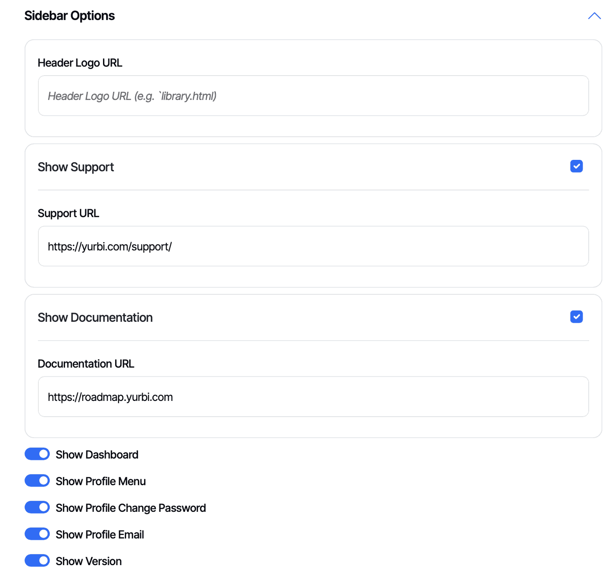Click the Sidebar Options heading
611x580 pixels.
[x=69, y=16]
